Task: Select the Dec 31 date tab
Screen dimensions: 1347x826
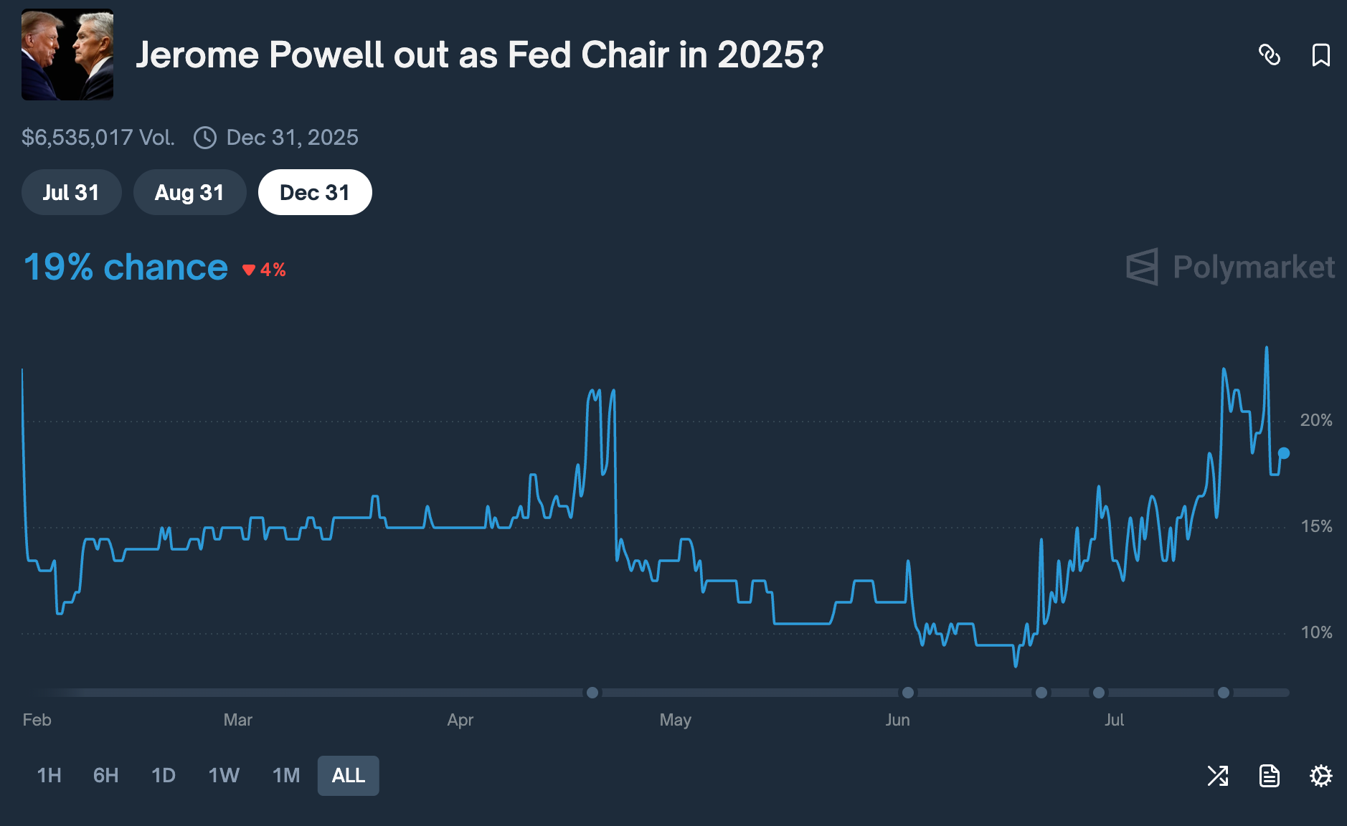Action: click(315, 192)
